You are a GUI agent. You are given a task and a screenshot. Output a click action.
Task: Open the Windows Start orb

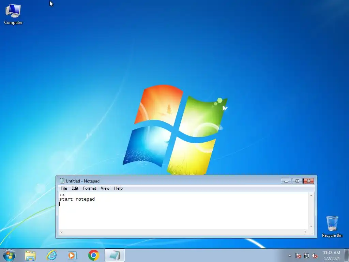[x=9, y=255]
